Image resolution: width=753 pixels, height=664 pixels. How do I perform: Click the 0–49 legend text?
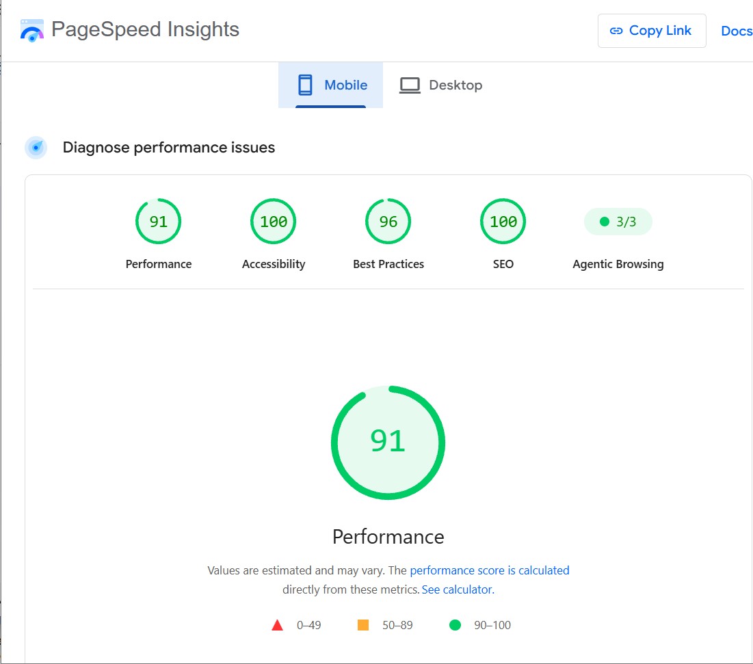(x=308, y=625)
